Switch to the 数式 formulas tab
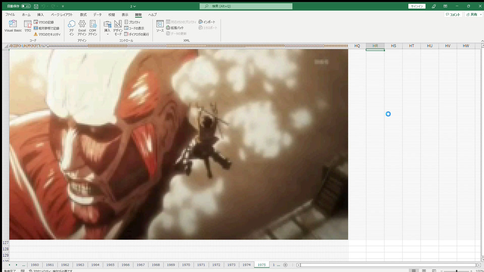 pos(83,15)
